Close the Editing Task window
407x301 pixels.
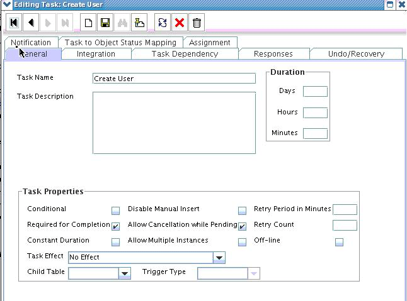pyautogui.click(x=401, y=4)
